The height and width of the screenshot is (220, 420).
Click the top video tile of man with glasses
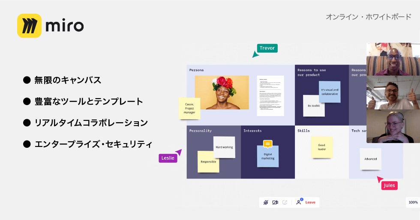coord(393,59)
